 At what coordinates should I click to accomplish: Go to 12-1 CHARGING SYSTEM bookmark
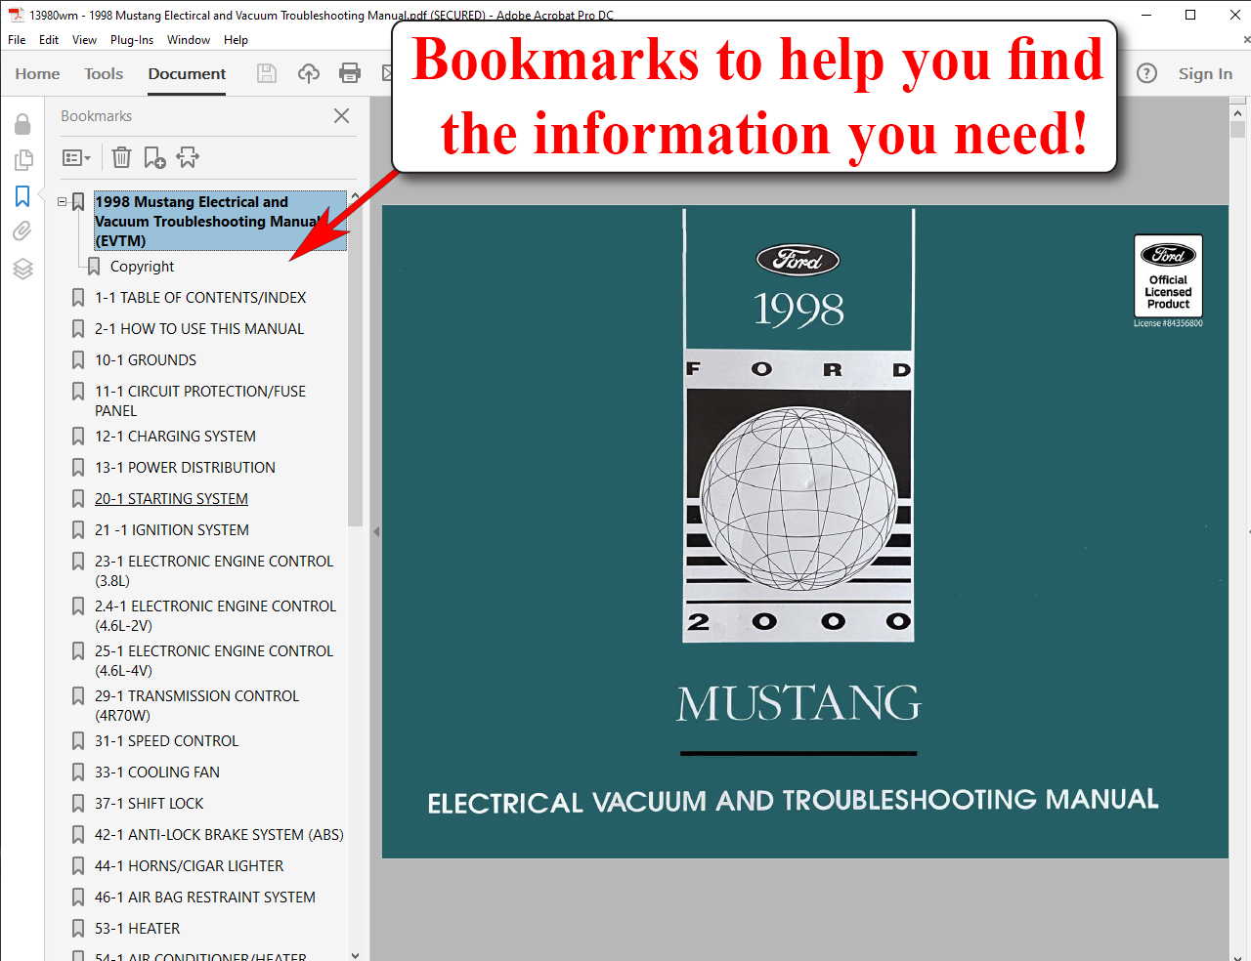point(175,437)
